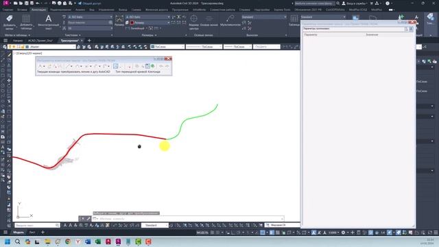Click the Share button in title bar
Screen dimensions: 439x247
(90, 3)
